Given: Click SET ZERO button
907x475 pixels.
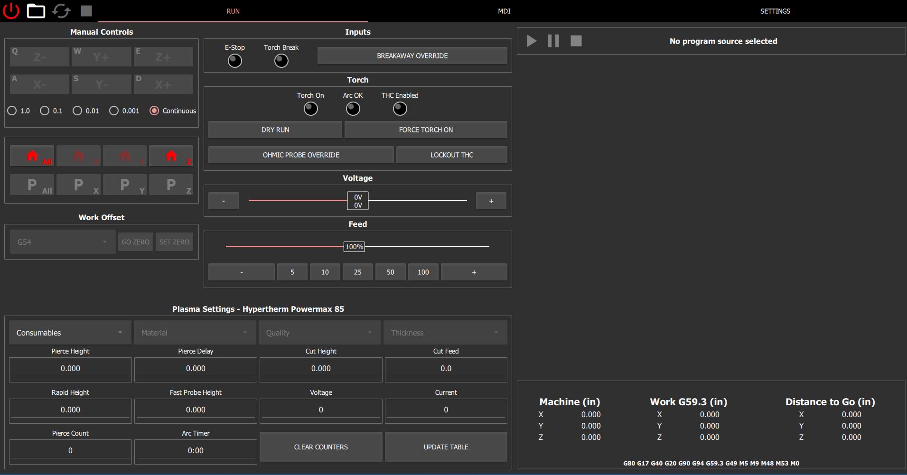Looking at the screenshot, I should click(174, 242).
